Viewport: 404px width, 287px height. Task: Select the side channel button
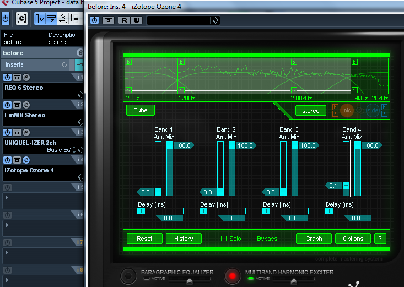coord(373,111)
